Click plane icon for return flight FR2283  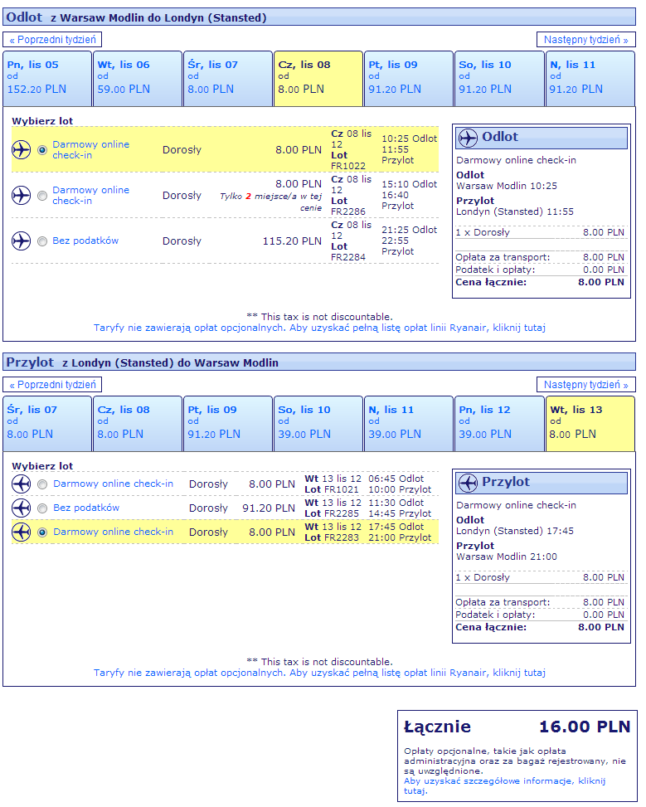[x=21, y=532]
